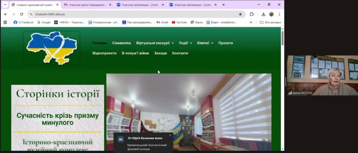Click the address bar with museum.ntefc.edu.ua
Viewport: 358px width, 153px height.
click(133, 14)
